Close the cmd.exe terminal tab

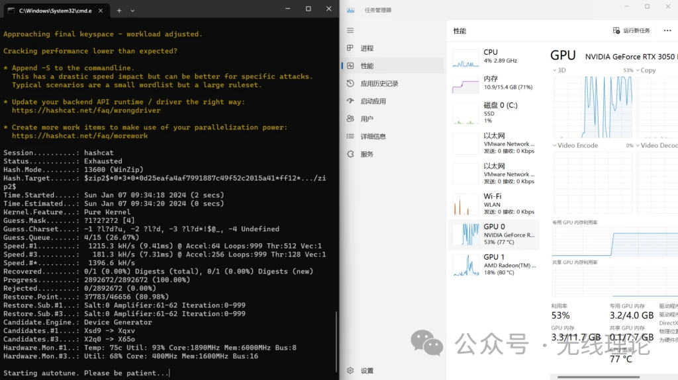[x=101, y=11]
